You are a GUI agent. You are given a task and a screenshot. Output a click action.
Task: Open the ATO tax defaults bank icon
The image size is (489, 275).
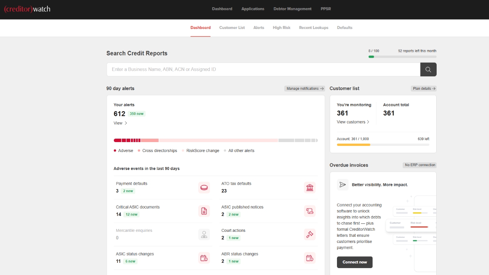[x=310, y=188]
